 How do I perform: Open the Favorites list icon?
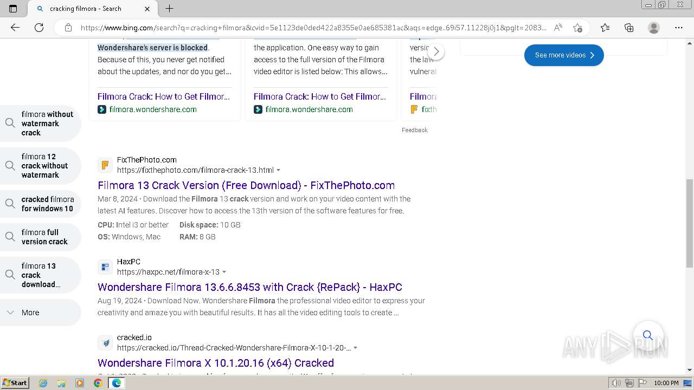(x=605, y=28)
